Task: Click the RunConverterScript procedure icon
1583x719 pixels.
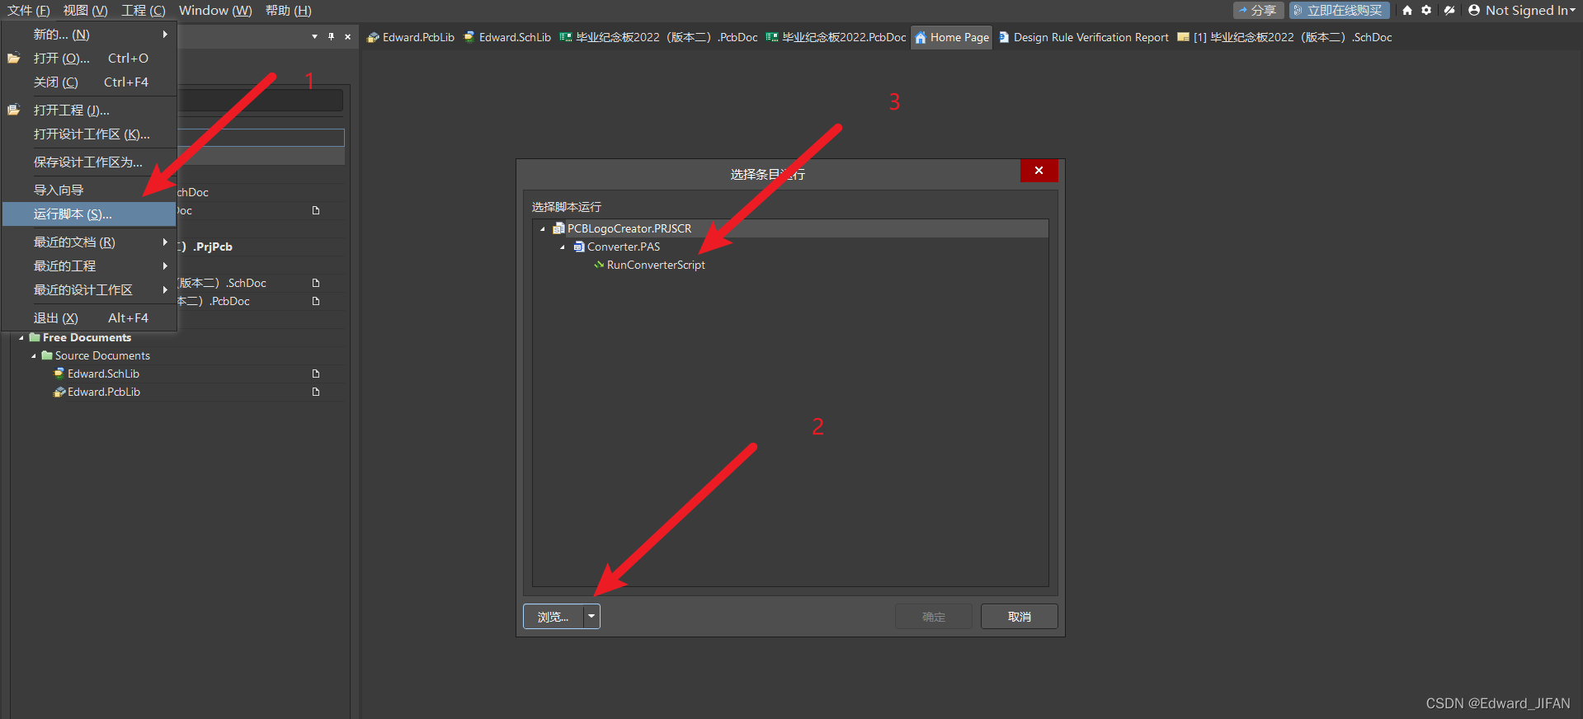Action: pyautogui.click(x=599, y=265)
